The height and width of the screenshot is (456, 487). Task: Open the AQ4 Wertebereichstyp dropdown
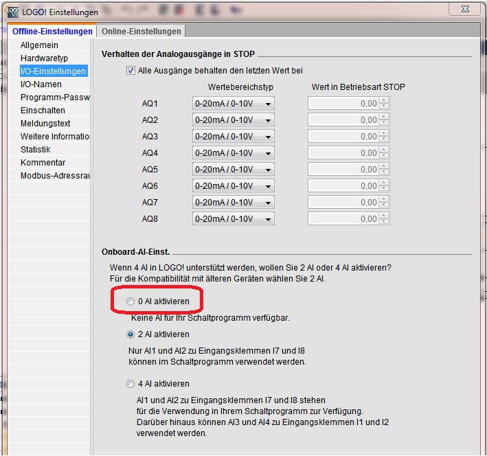234,153
